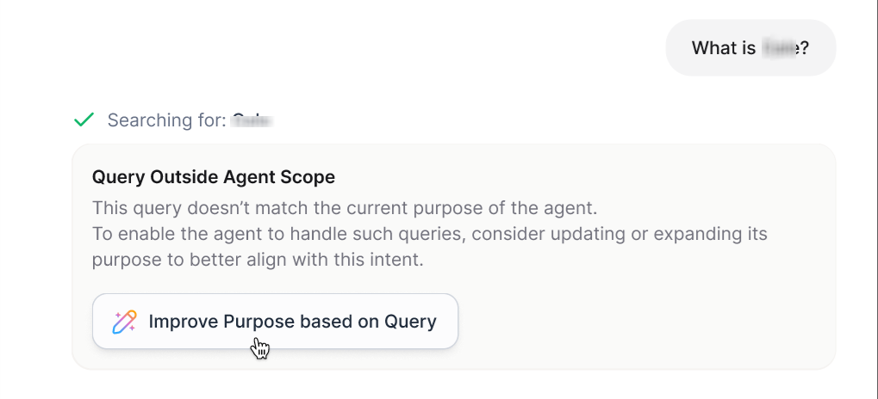This screenshot has width=878, height=399.
Task: Click the word "Purpose" on the improve button
Action: [258, 322]
